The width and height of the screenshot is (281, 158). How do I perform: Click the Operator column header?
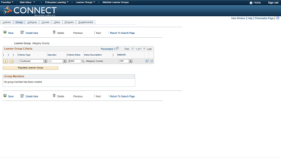click(52, 55)
